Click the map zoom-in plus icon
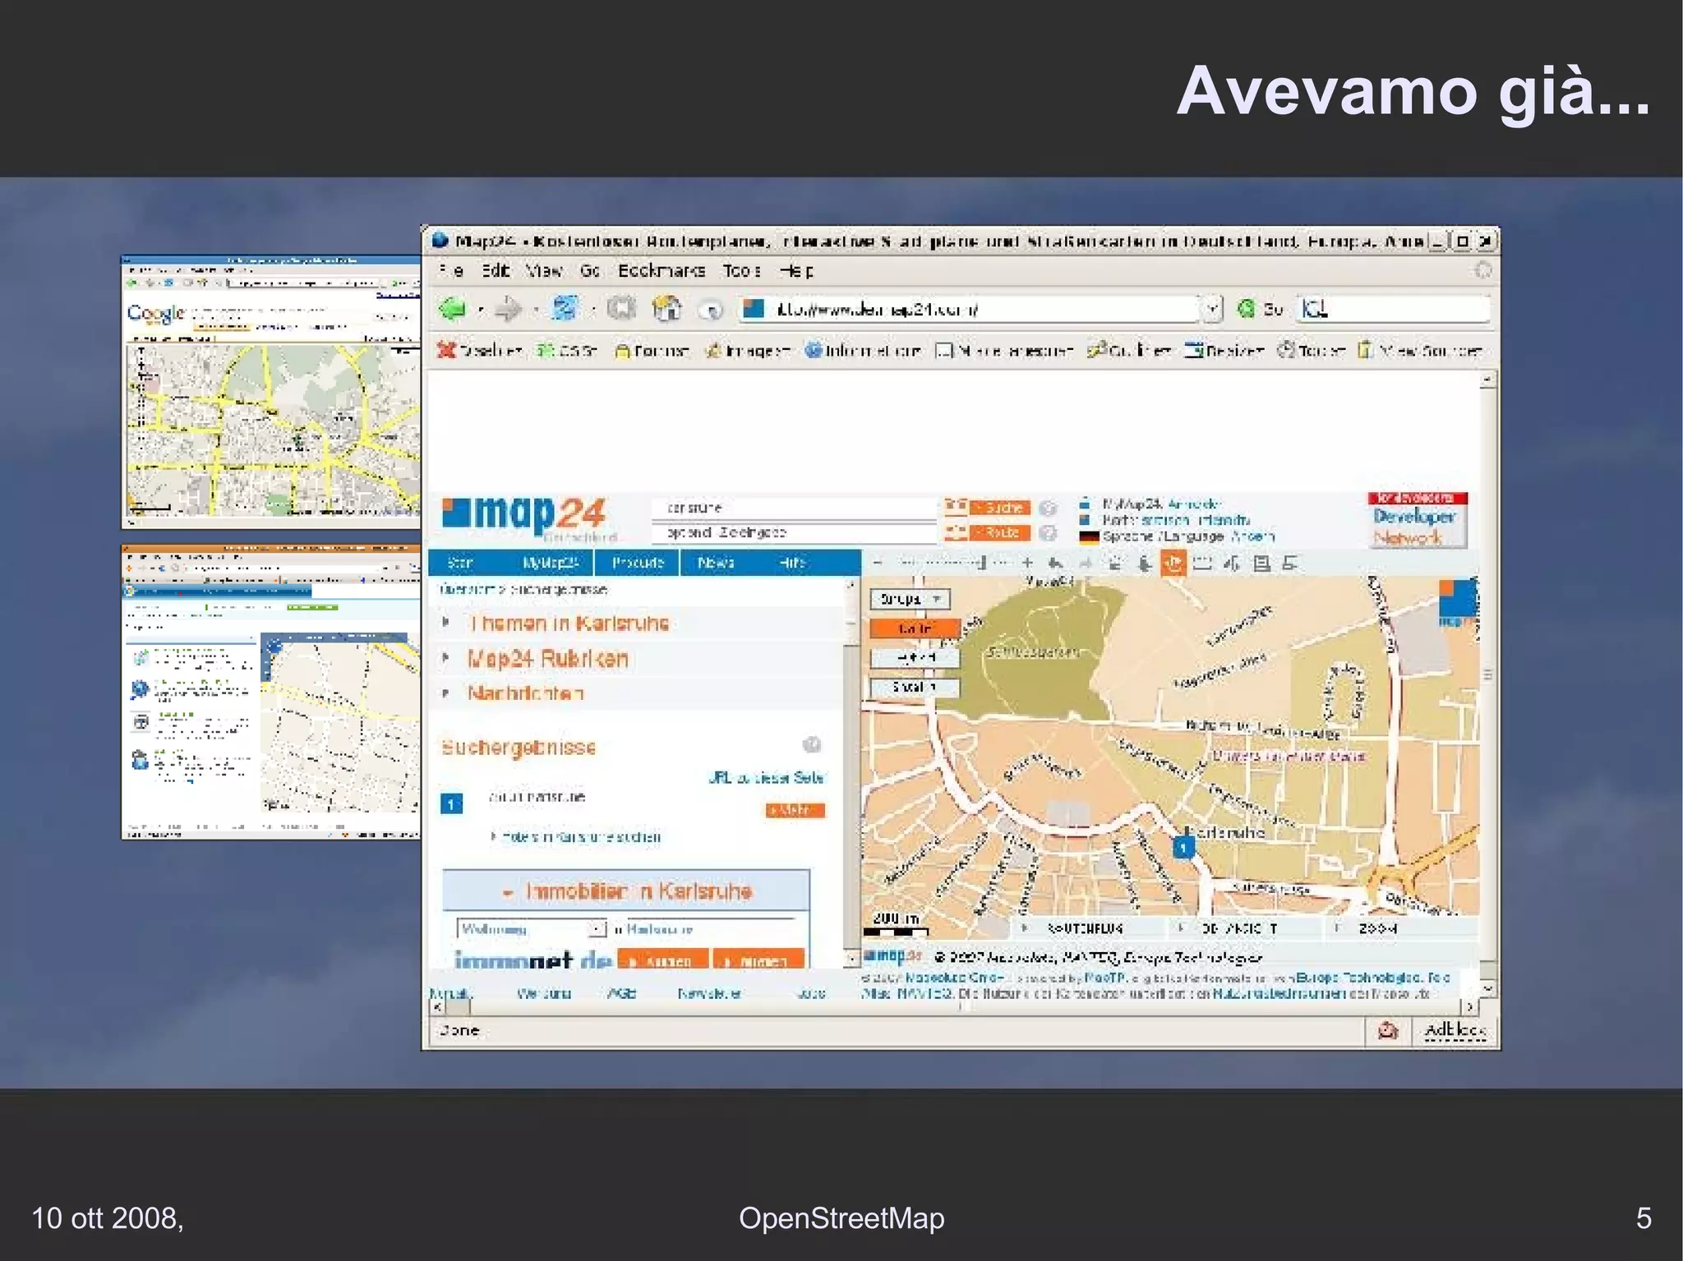Image resolution: width=1683 pixels, height=1261 pixels. pos(1027,563)
